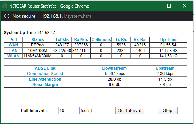Click WAN RxPkts value 307366

81,45
